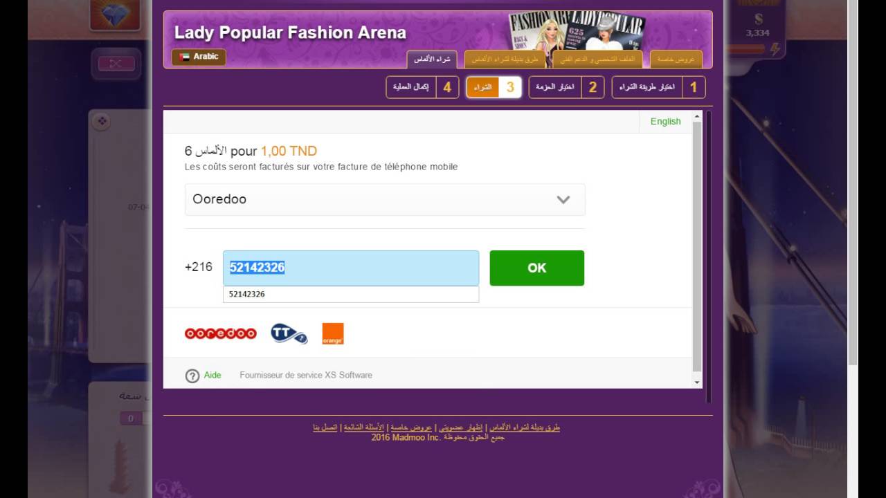This screenshot has height=498, width=886.
Task: Expand the Ooredoo operator dropdown
Action: pos(385,199)
